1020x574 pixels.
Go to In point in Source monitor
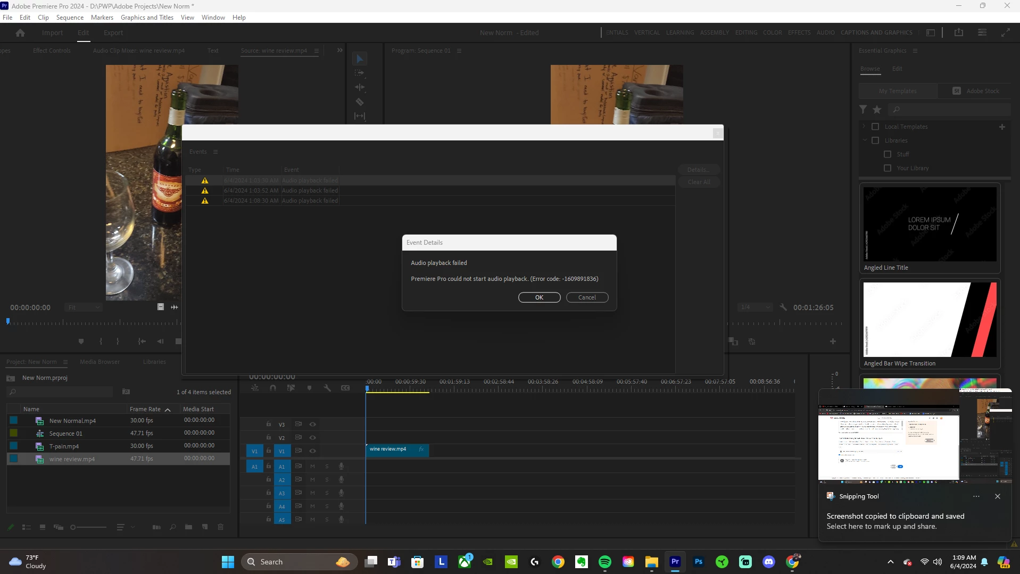click(x=142, y=342)
